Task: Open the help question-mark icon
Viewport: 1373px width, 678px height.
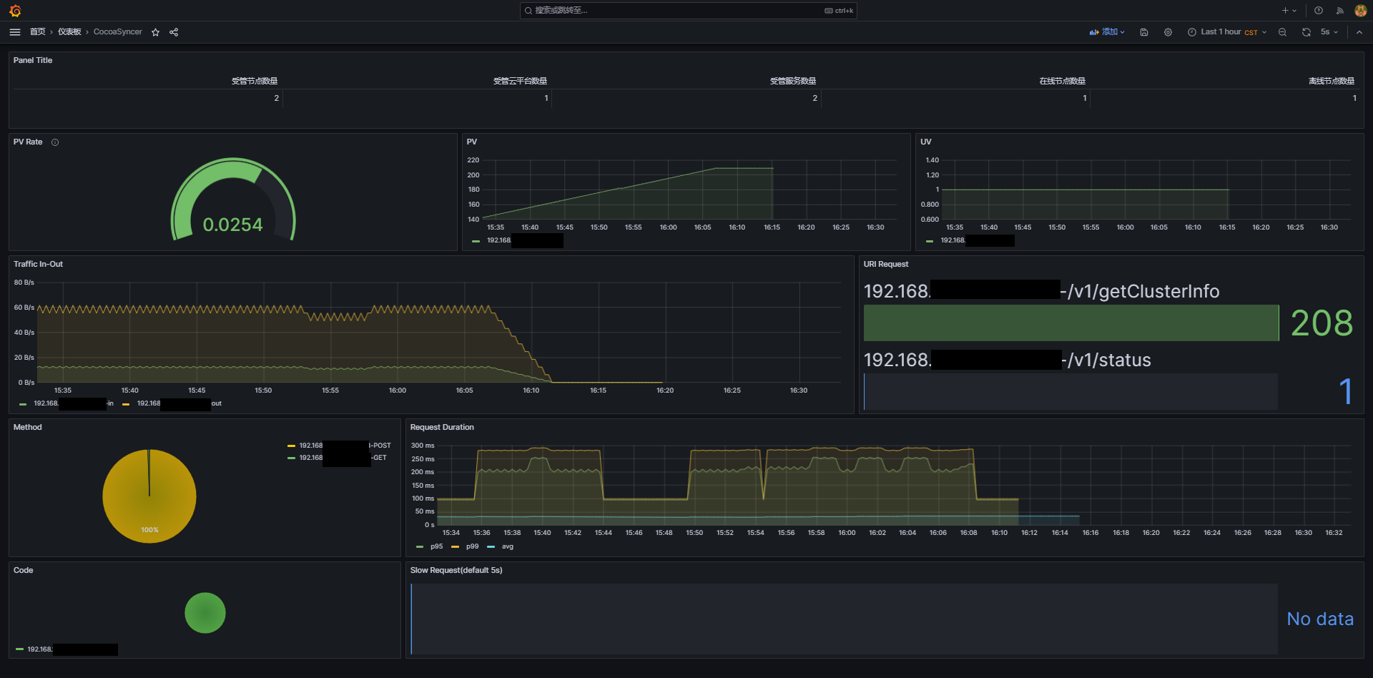Action: pyautogui.click(x=1319, y=11)
